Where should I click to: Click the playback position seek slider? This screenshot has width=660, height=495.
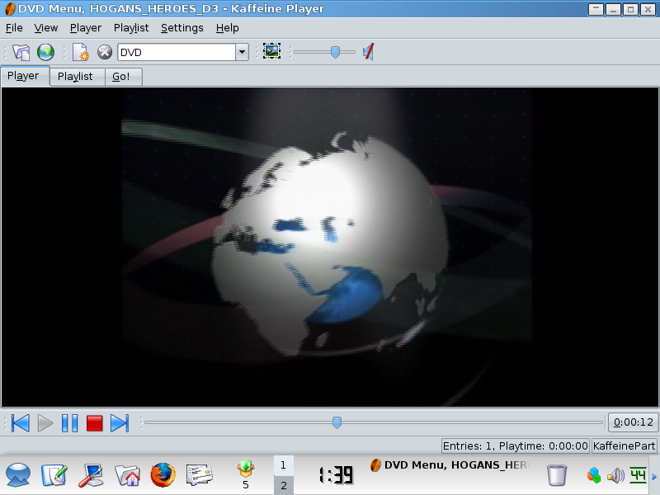(337, 423)
